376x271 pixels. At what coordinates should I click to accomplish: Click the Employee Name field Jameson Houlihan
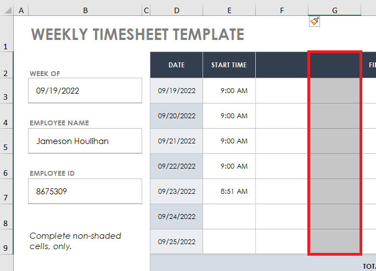pos(85,141)
